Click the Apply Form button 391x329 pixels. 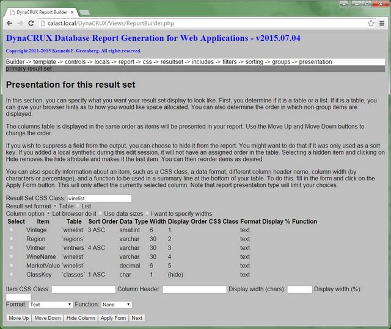tap(113, 318)
